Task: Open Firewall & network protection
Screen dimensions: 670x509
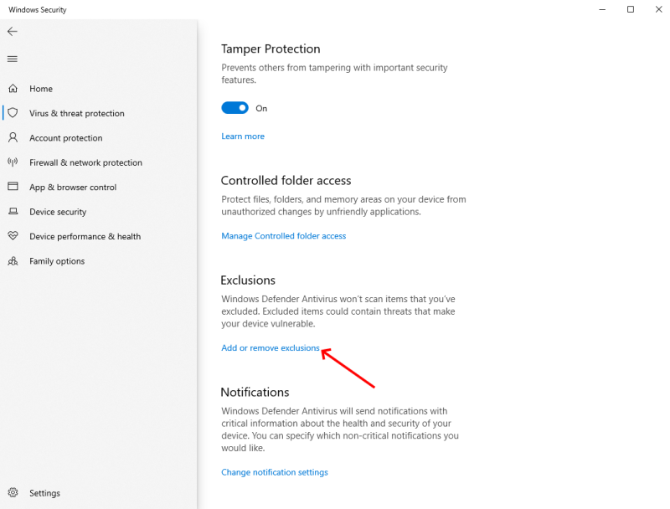Action: 86,162
